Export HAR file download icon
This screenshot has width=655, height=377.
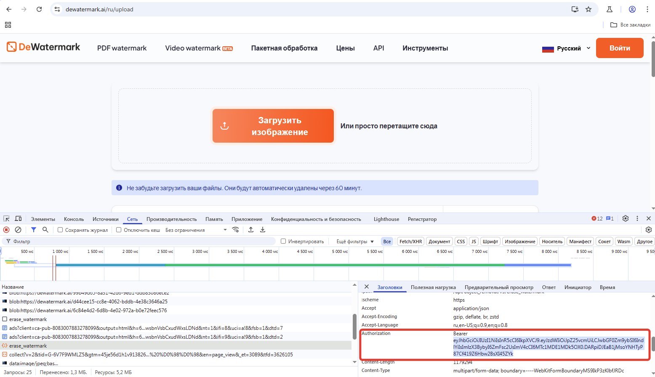click(263, 230)
